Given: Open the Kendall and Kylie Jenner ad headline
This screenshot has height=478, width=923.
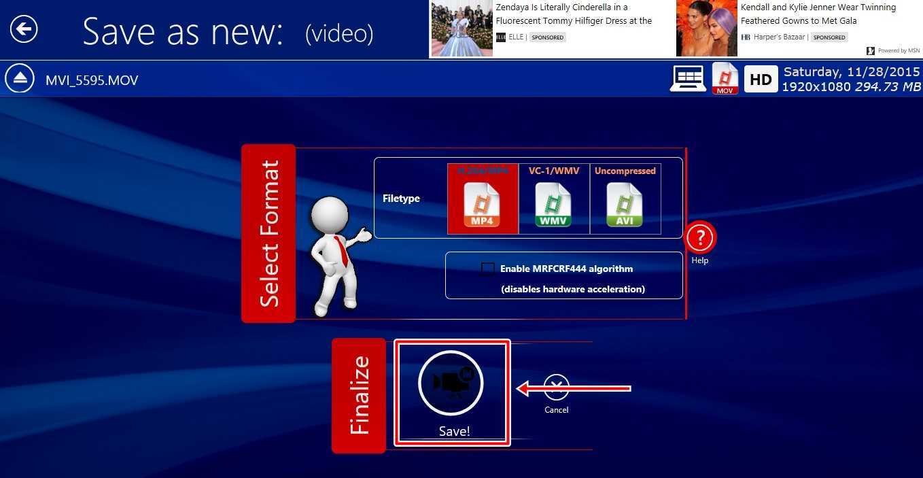Looking at the screenshot, I should 818,14.
